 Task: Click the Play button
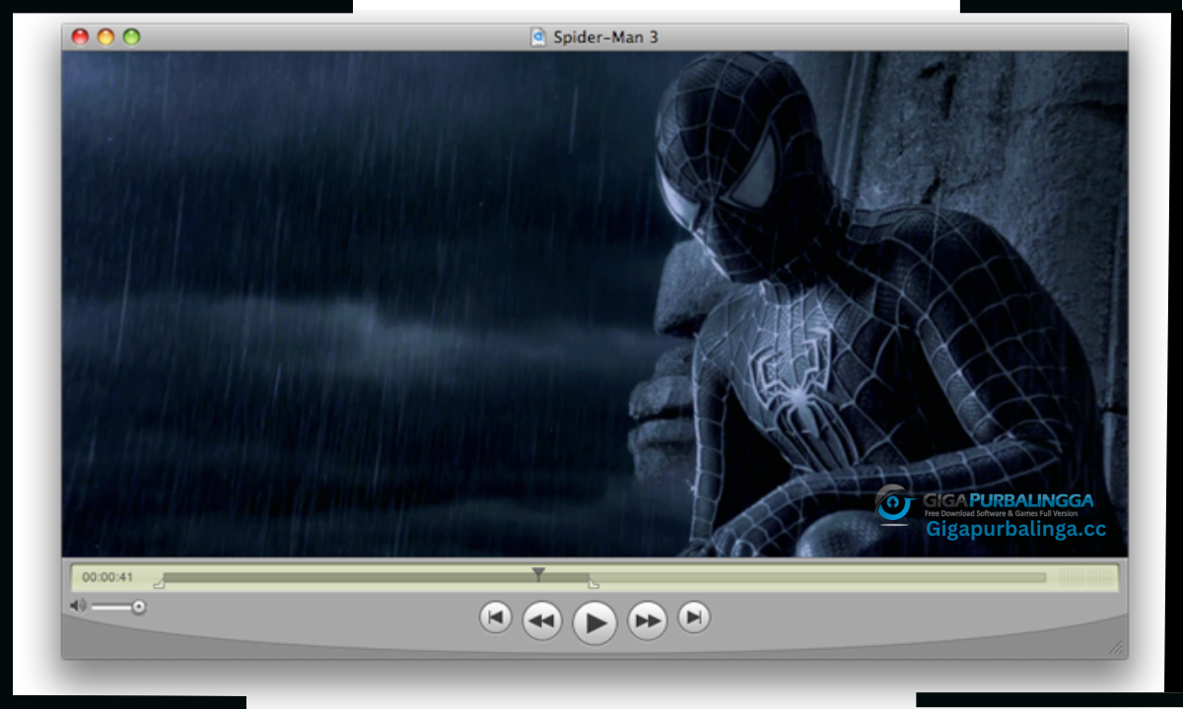click(594, 622)
